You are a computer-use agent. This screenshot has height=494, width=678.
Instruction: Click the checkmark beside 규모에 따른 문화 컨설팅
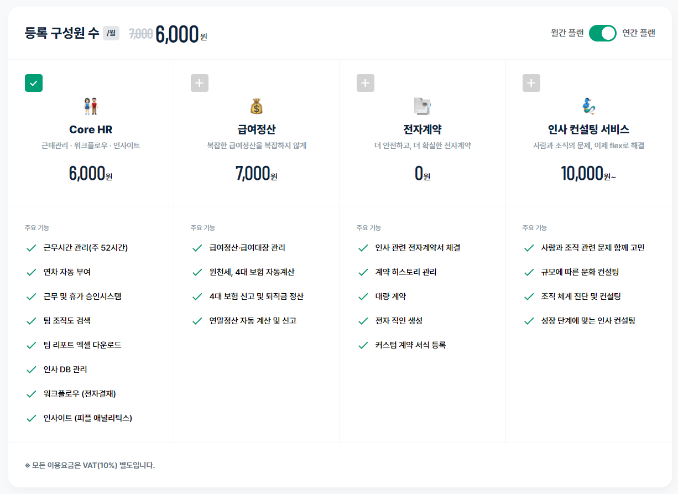pos(529,272)
